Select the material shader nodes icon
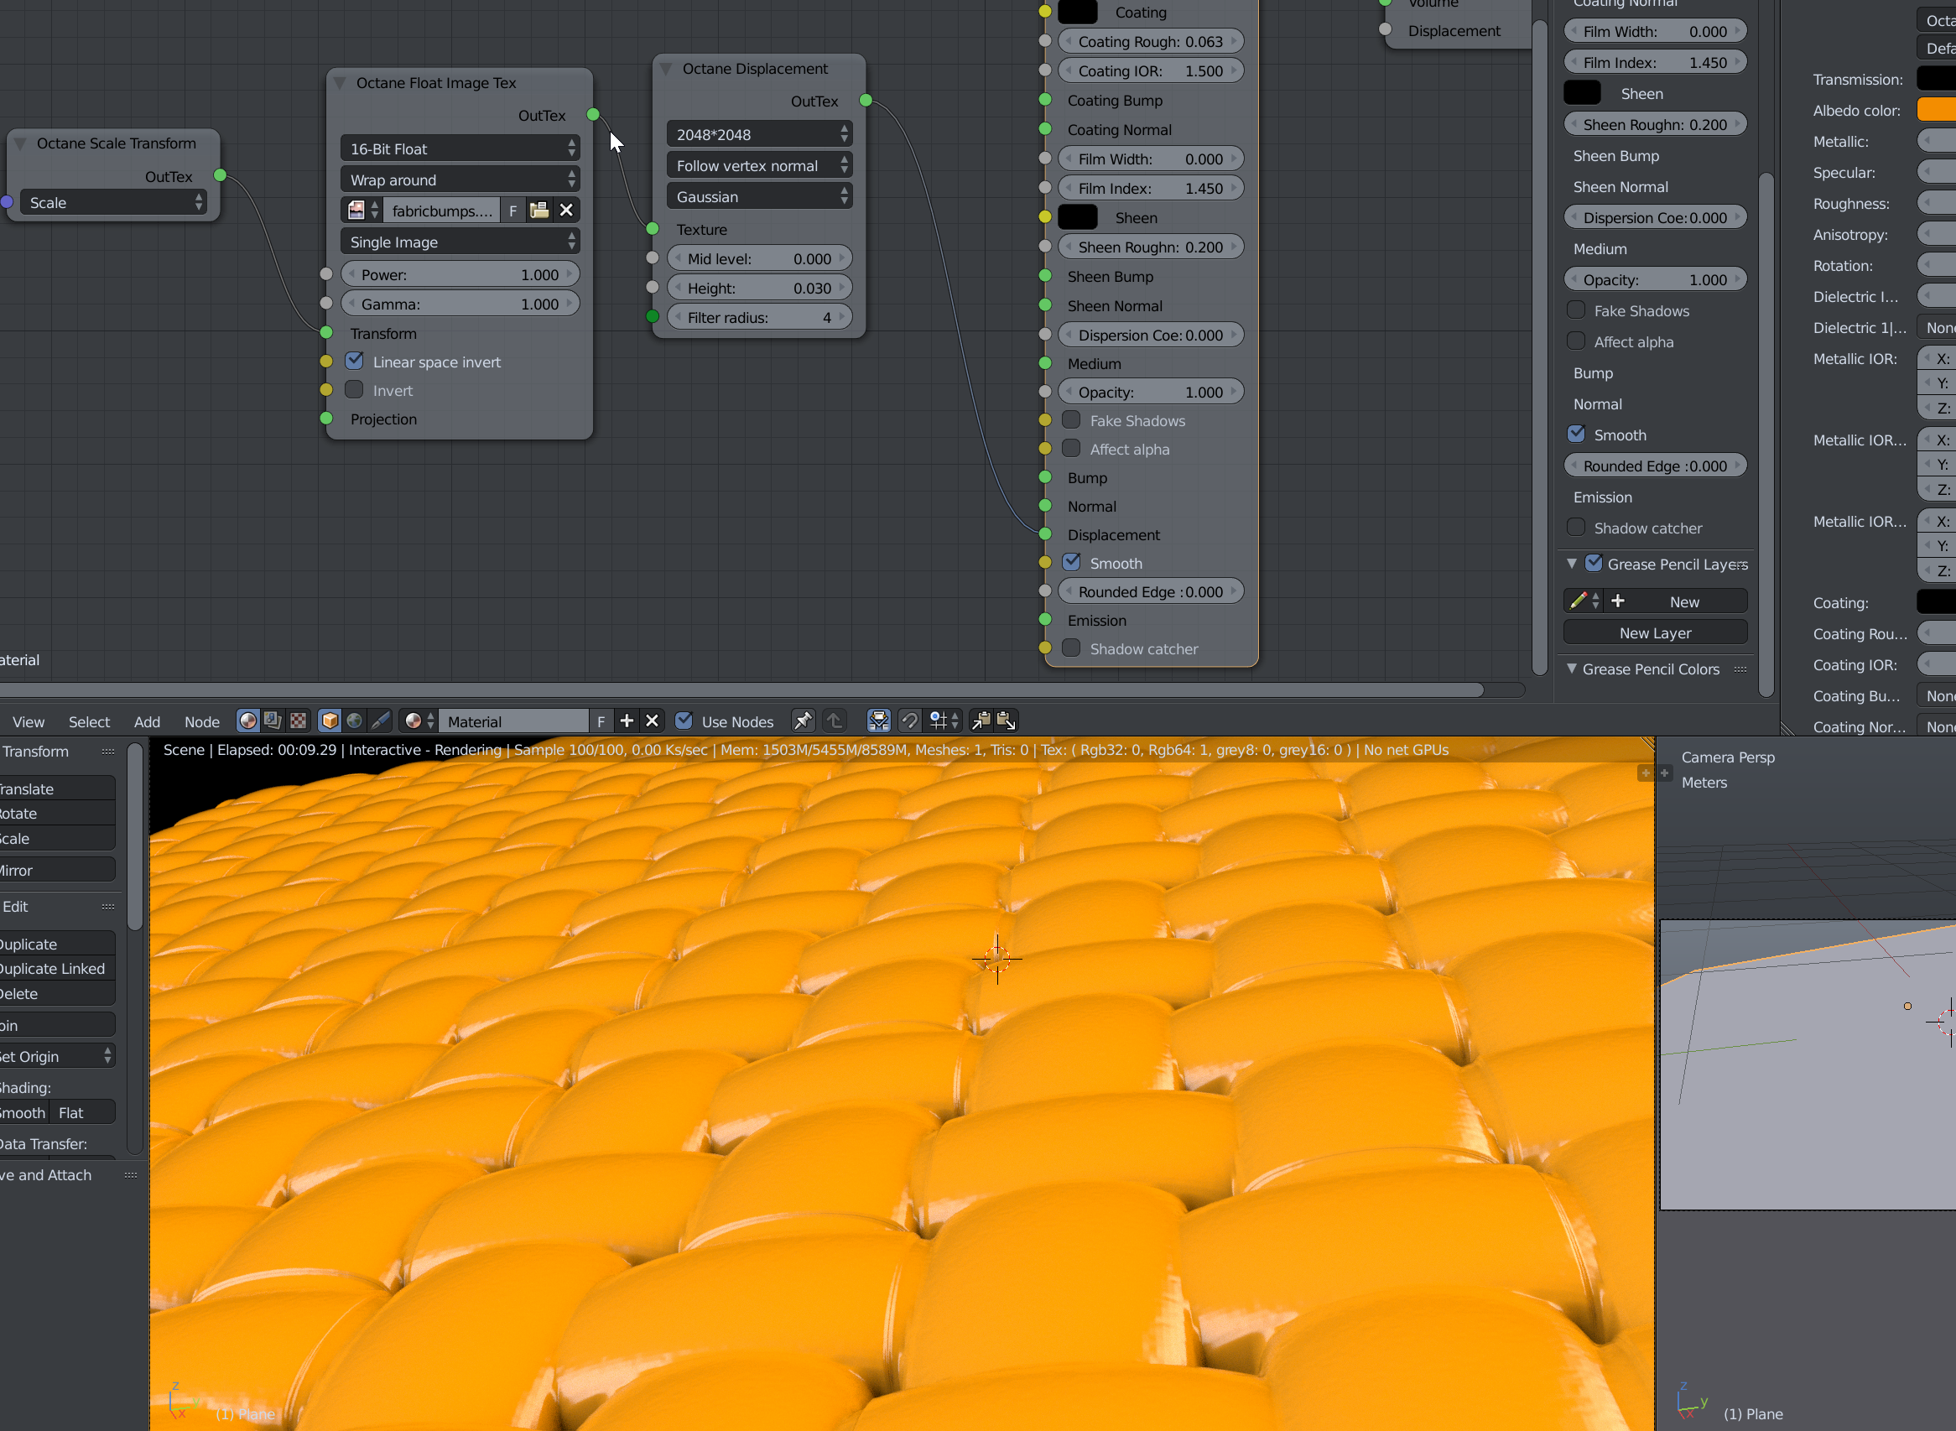Screen dimensions: 1956x1431 247,721
